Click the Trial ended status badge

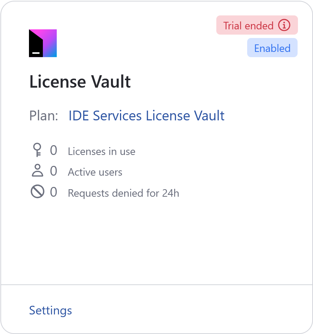click(x=257, y=25)
